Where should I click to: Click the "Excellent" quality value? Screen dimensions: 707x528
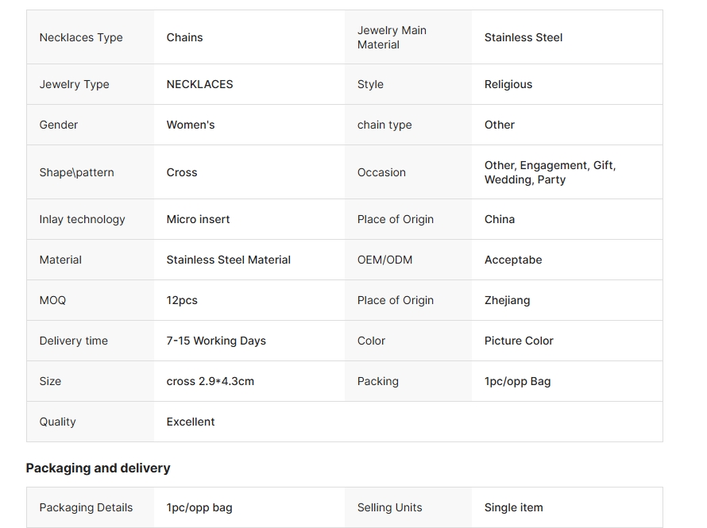190,422
